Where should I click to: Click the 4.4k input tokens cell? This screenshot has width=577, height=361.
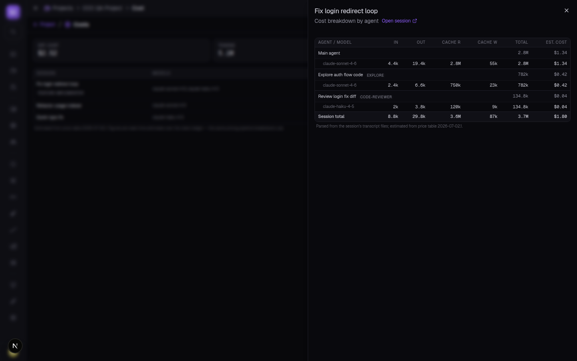[x=393, y=63]
